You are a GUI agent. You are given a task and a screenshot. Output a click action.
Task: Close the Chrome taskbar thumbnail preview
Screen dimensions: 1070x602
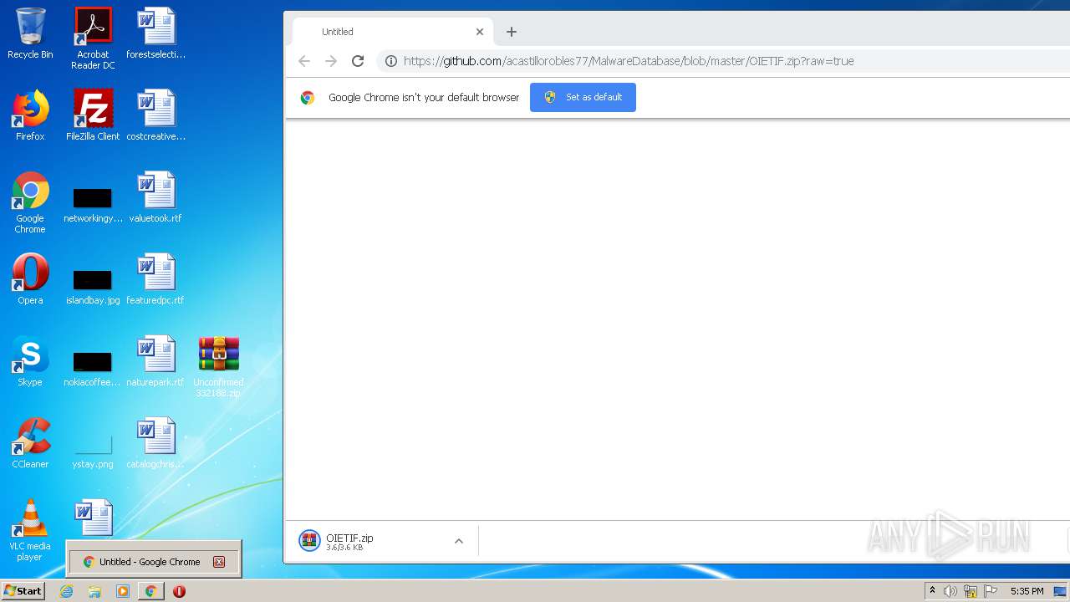pos(219,562)
